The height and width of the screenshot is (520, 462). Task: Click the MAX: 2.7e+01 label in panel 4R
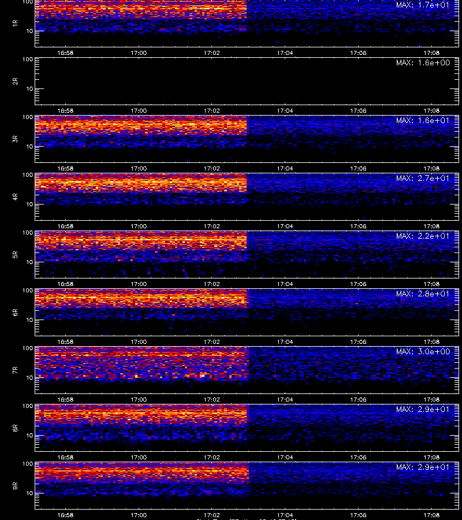tap(423, 178)
